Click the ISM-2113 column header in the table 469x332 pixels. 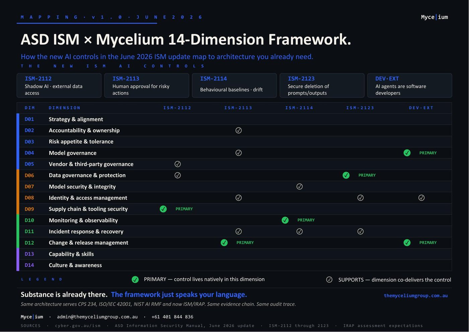[238, 108]
